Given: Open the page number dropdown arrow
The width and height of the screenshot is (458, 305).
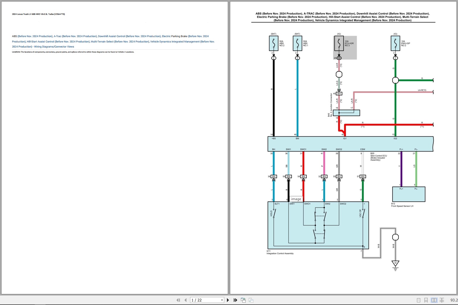Looking at the screenshot, I should [222, 300].
